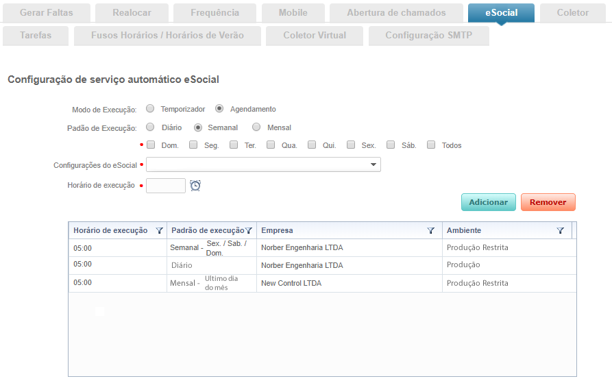Go to the Abertura de chamados tab
This screenshot has width=612, height=381.
point(396,13)
